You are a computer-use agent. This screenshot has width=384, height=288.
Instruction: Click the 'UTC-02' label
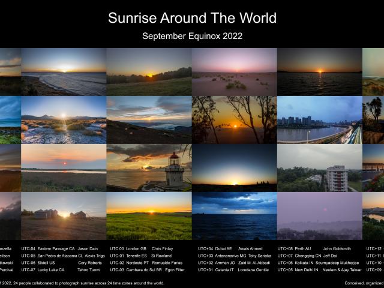(117, 263)
